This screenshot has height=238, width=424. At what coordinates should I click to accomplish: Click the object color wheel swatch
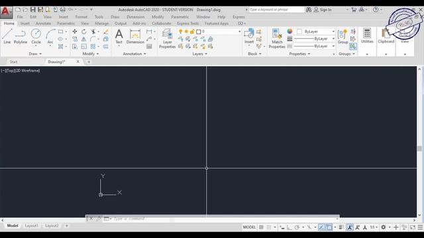coord(290,31)
